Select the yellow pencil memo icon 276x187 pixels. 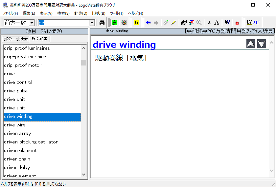(x=174, y=23)
